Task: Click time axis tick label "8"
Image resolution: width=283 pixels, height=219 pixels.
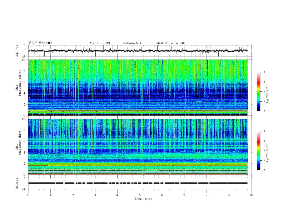Action: tap(207, 195)
